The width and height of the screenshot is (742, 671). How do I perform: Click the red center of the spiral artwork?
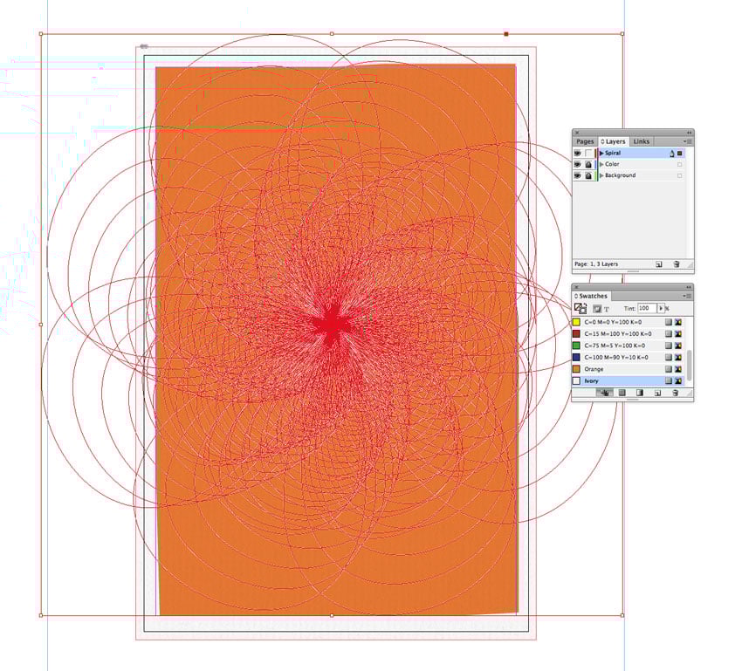coord(333,325)
